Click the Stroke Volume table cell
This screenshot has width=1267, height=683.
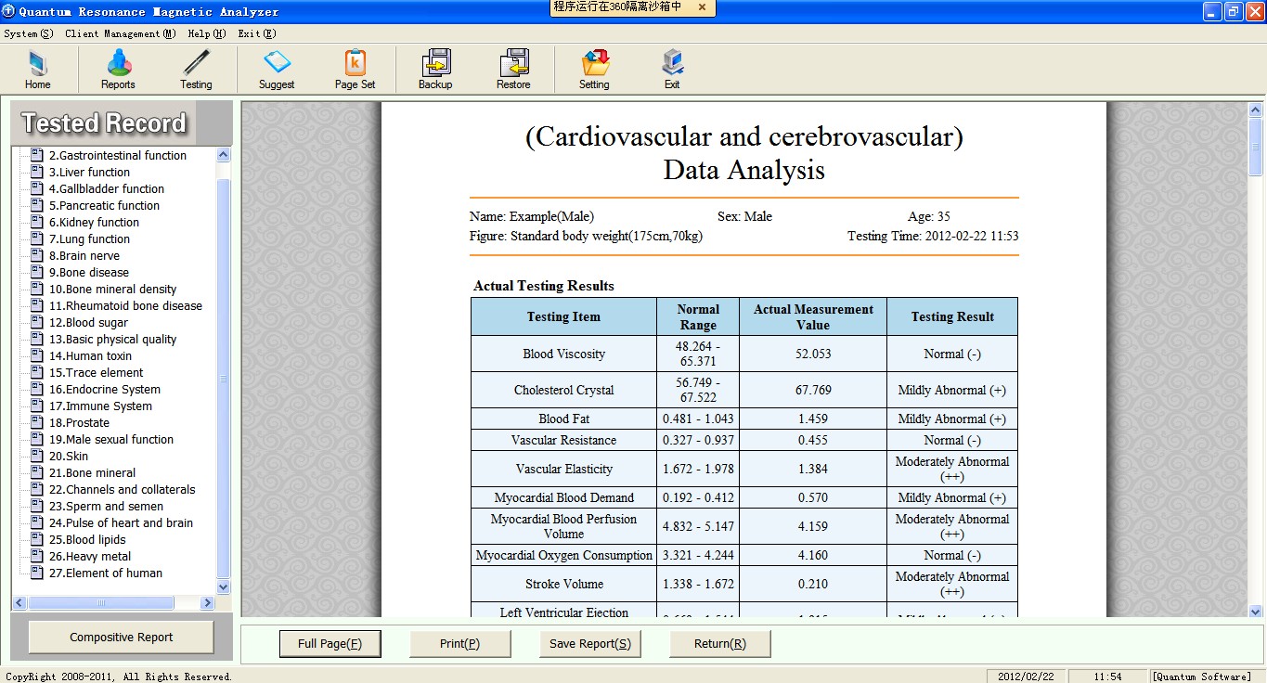tap(563, 584)
